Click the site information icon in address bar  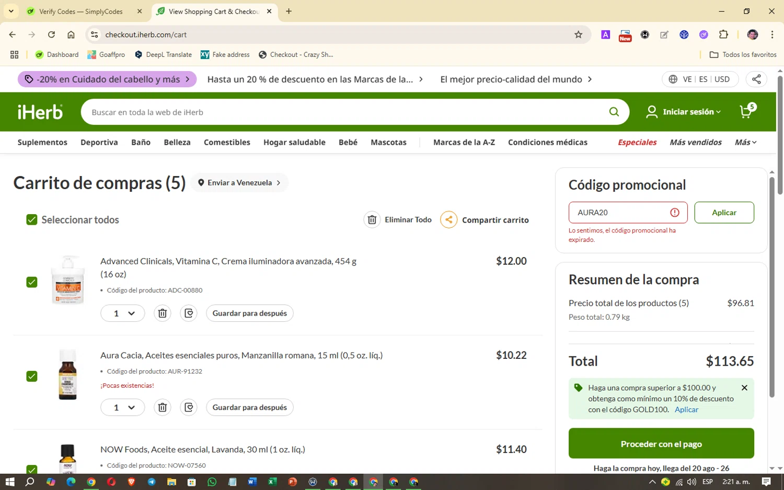pos(94,34)
